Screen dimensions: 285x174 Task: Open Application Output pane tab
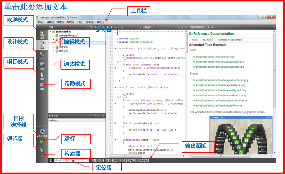127,161
